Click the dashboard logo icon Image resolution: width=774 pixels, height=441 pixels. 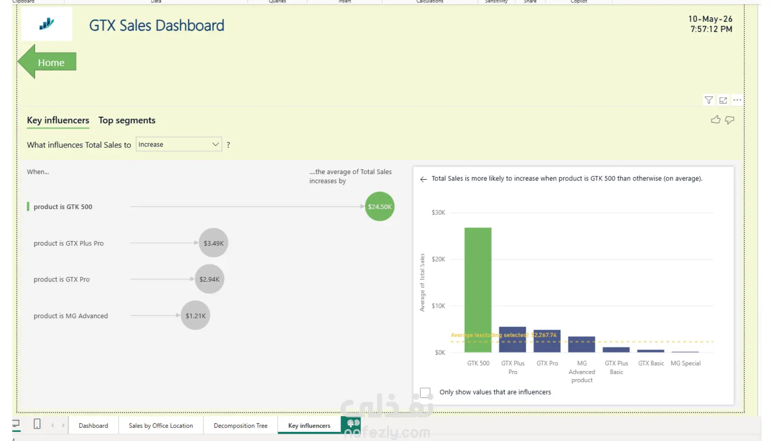(46, 24)
